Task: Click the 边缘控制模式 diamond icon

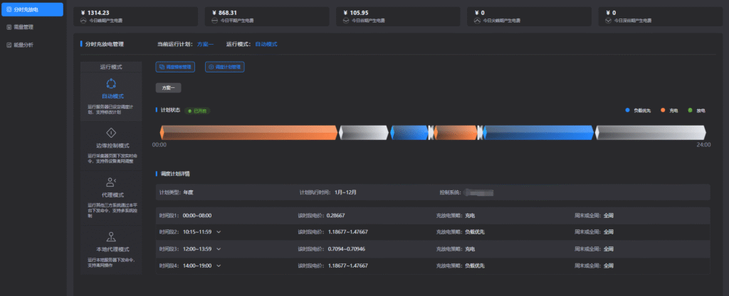Action: [110, 133]
